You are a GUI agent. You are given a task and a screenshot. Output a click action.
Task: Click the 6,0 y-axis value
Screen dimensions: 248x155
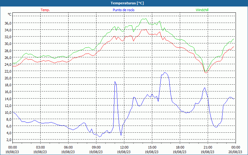tap(9, 126)
